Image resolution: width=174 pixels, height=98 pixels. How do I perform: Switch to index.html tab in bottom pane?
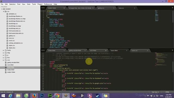tap(52, 51)
